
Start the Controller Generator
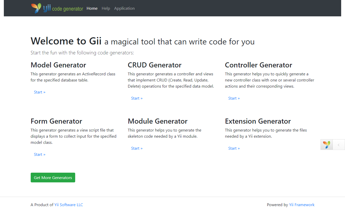pyautogui.click(x=234, y=98)
